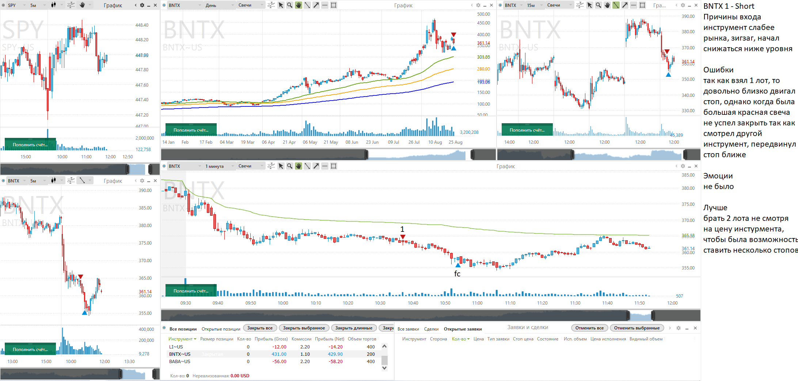Select rectangle tool in BNTX 1-minute chart
This screenshot has width=798, height=381.
coord(334,166)
